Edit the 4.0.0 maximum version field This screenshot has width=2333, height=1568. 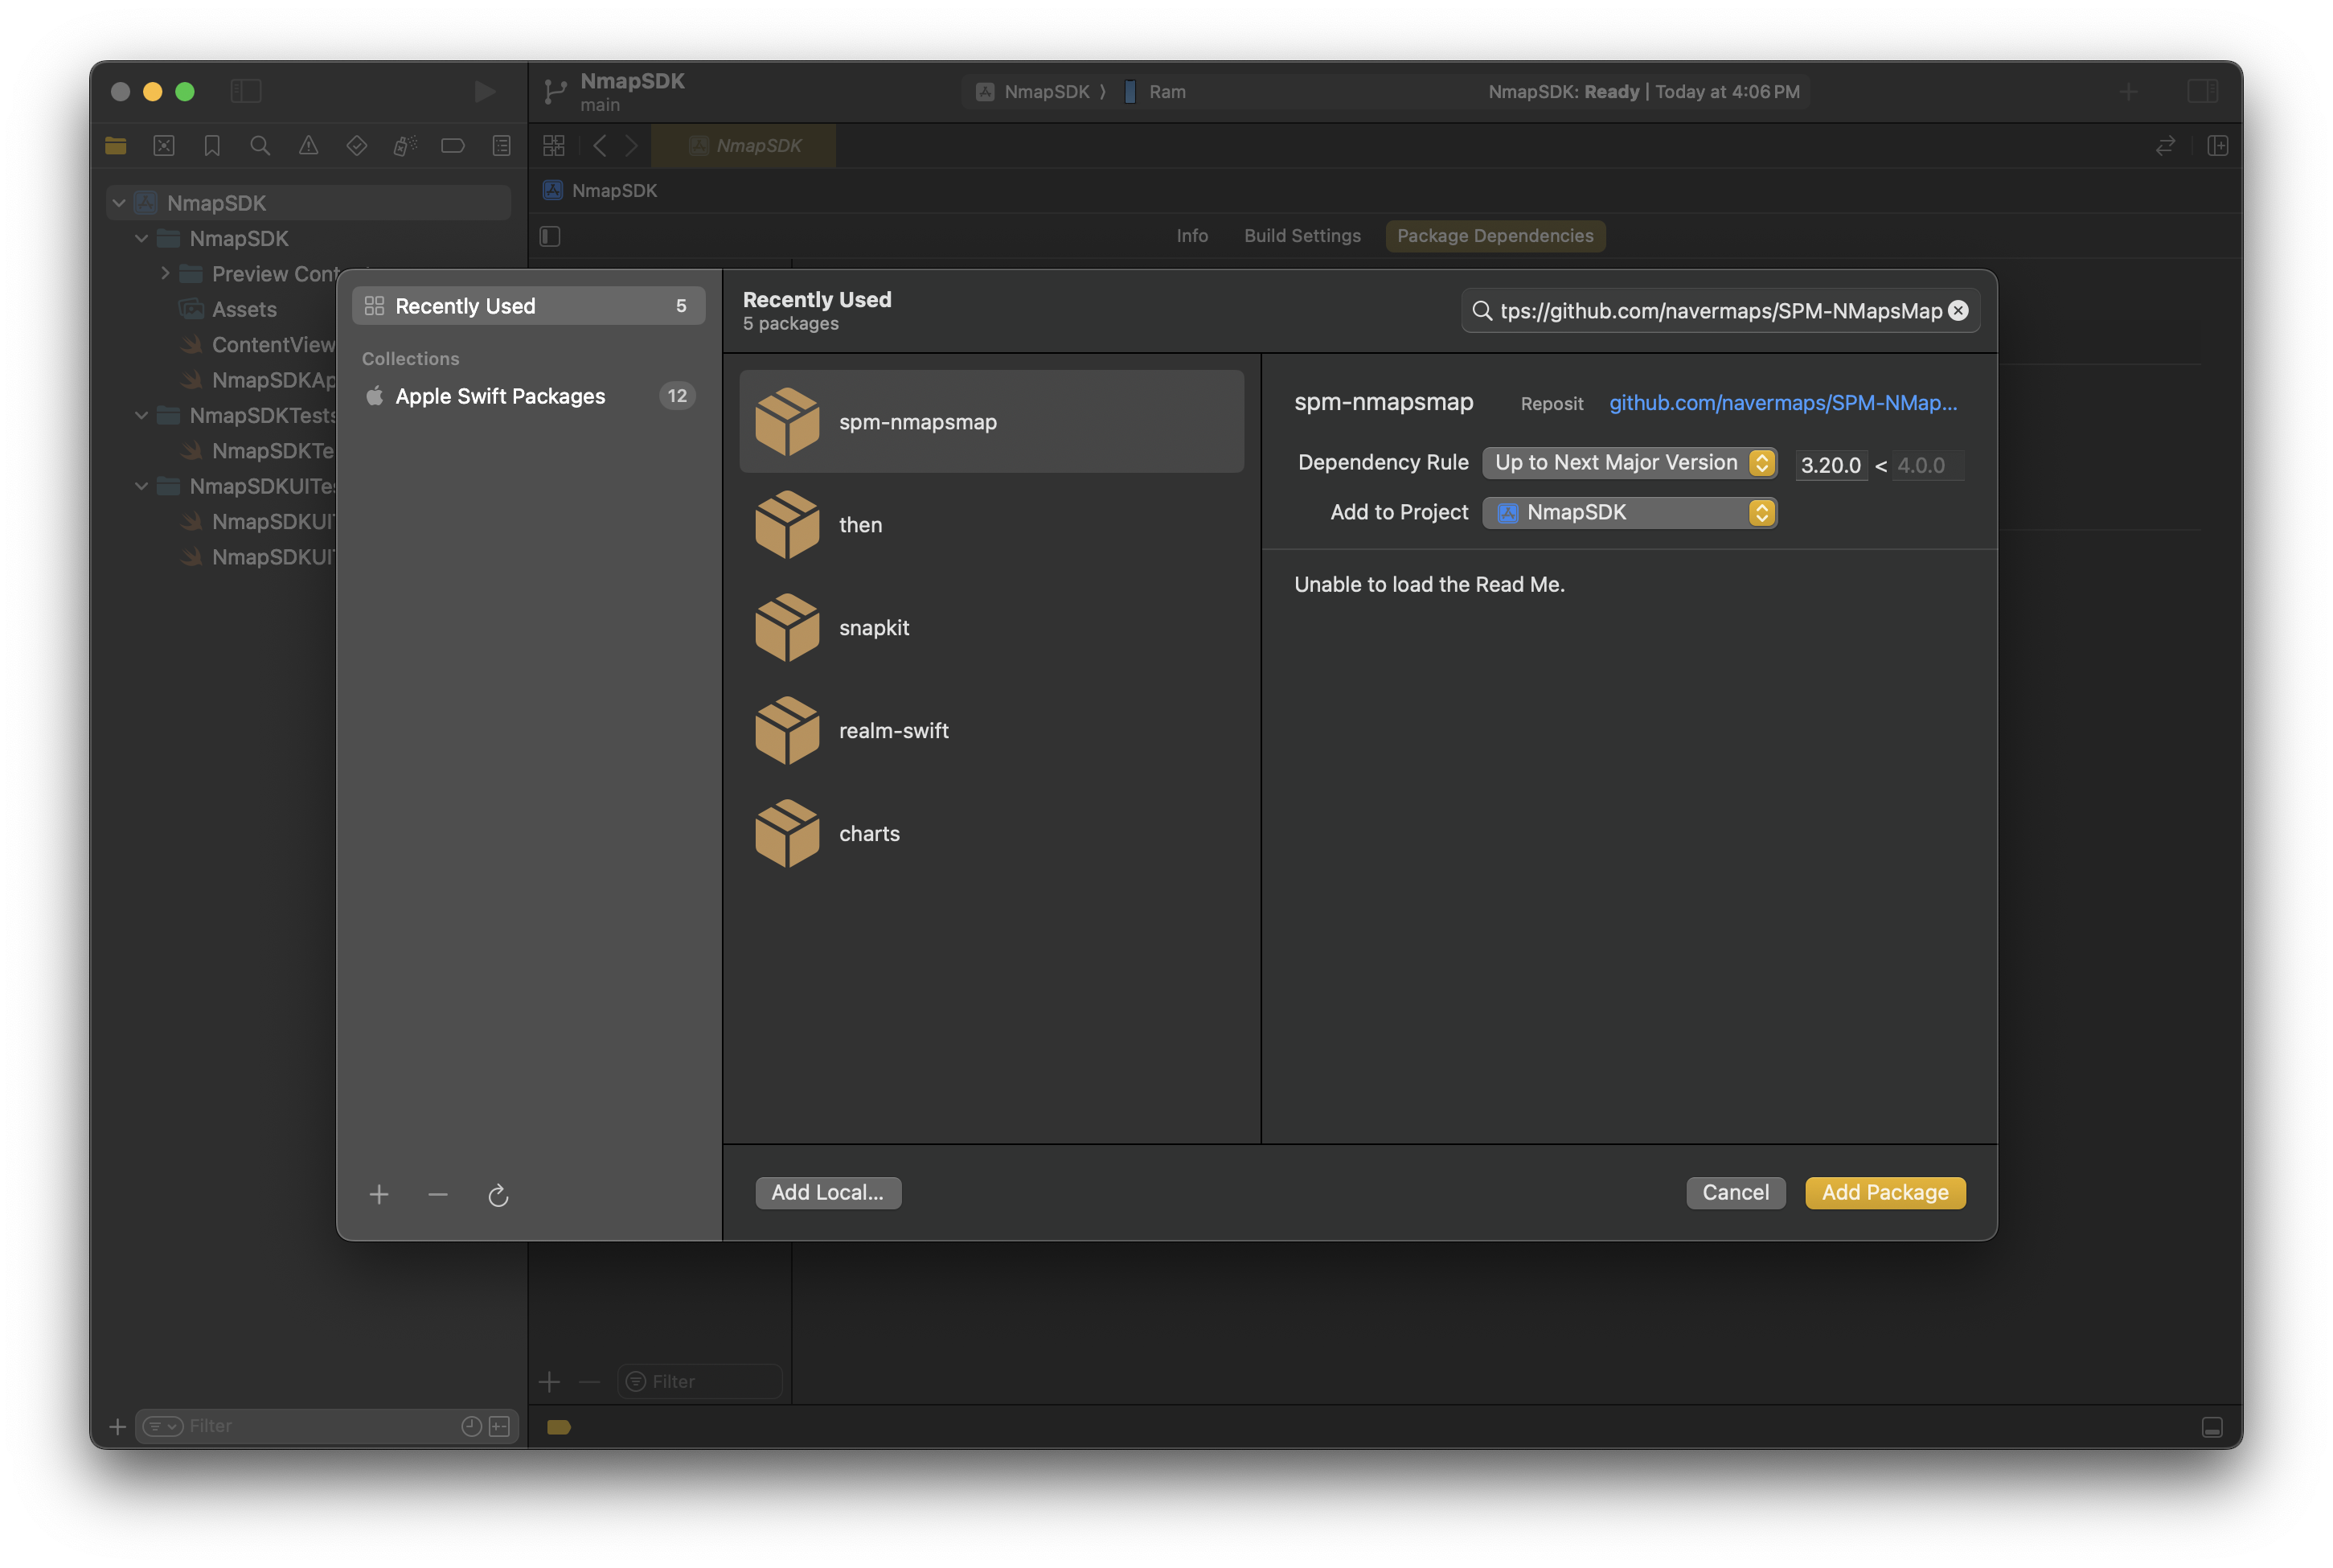coord(1929,465)
